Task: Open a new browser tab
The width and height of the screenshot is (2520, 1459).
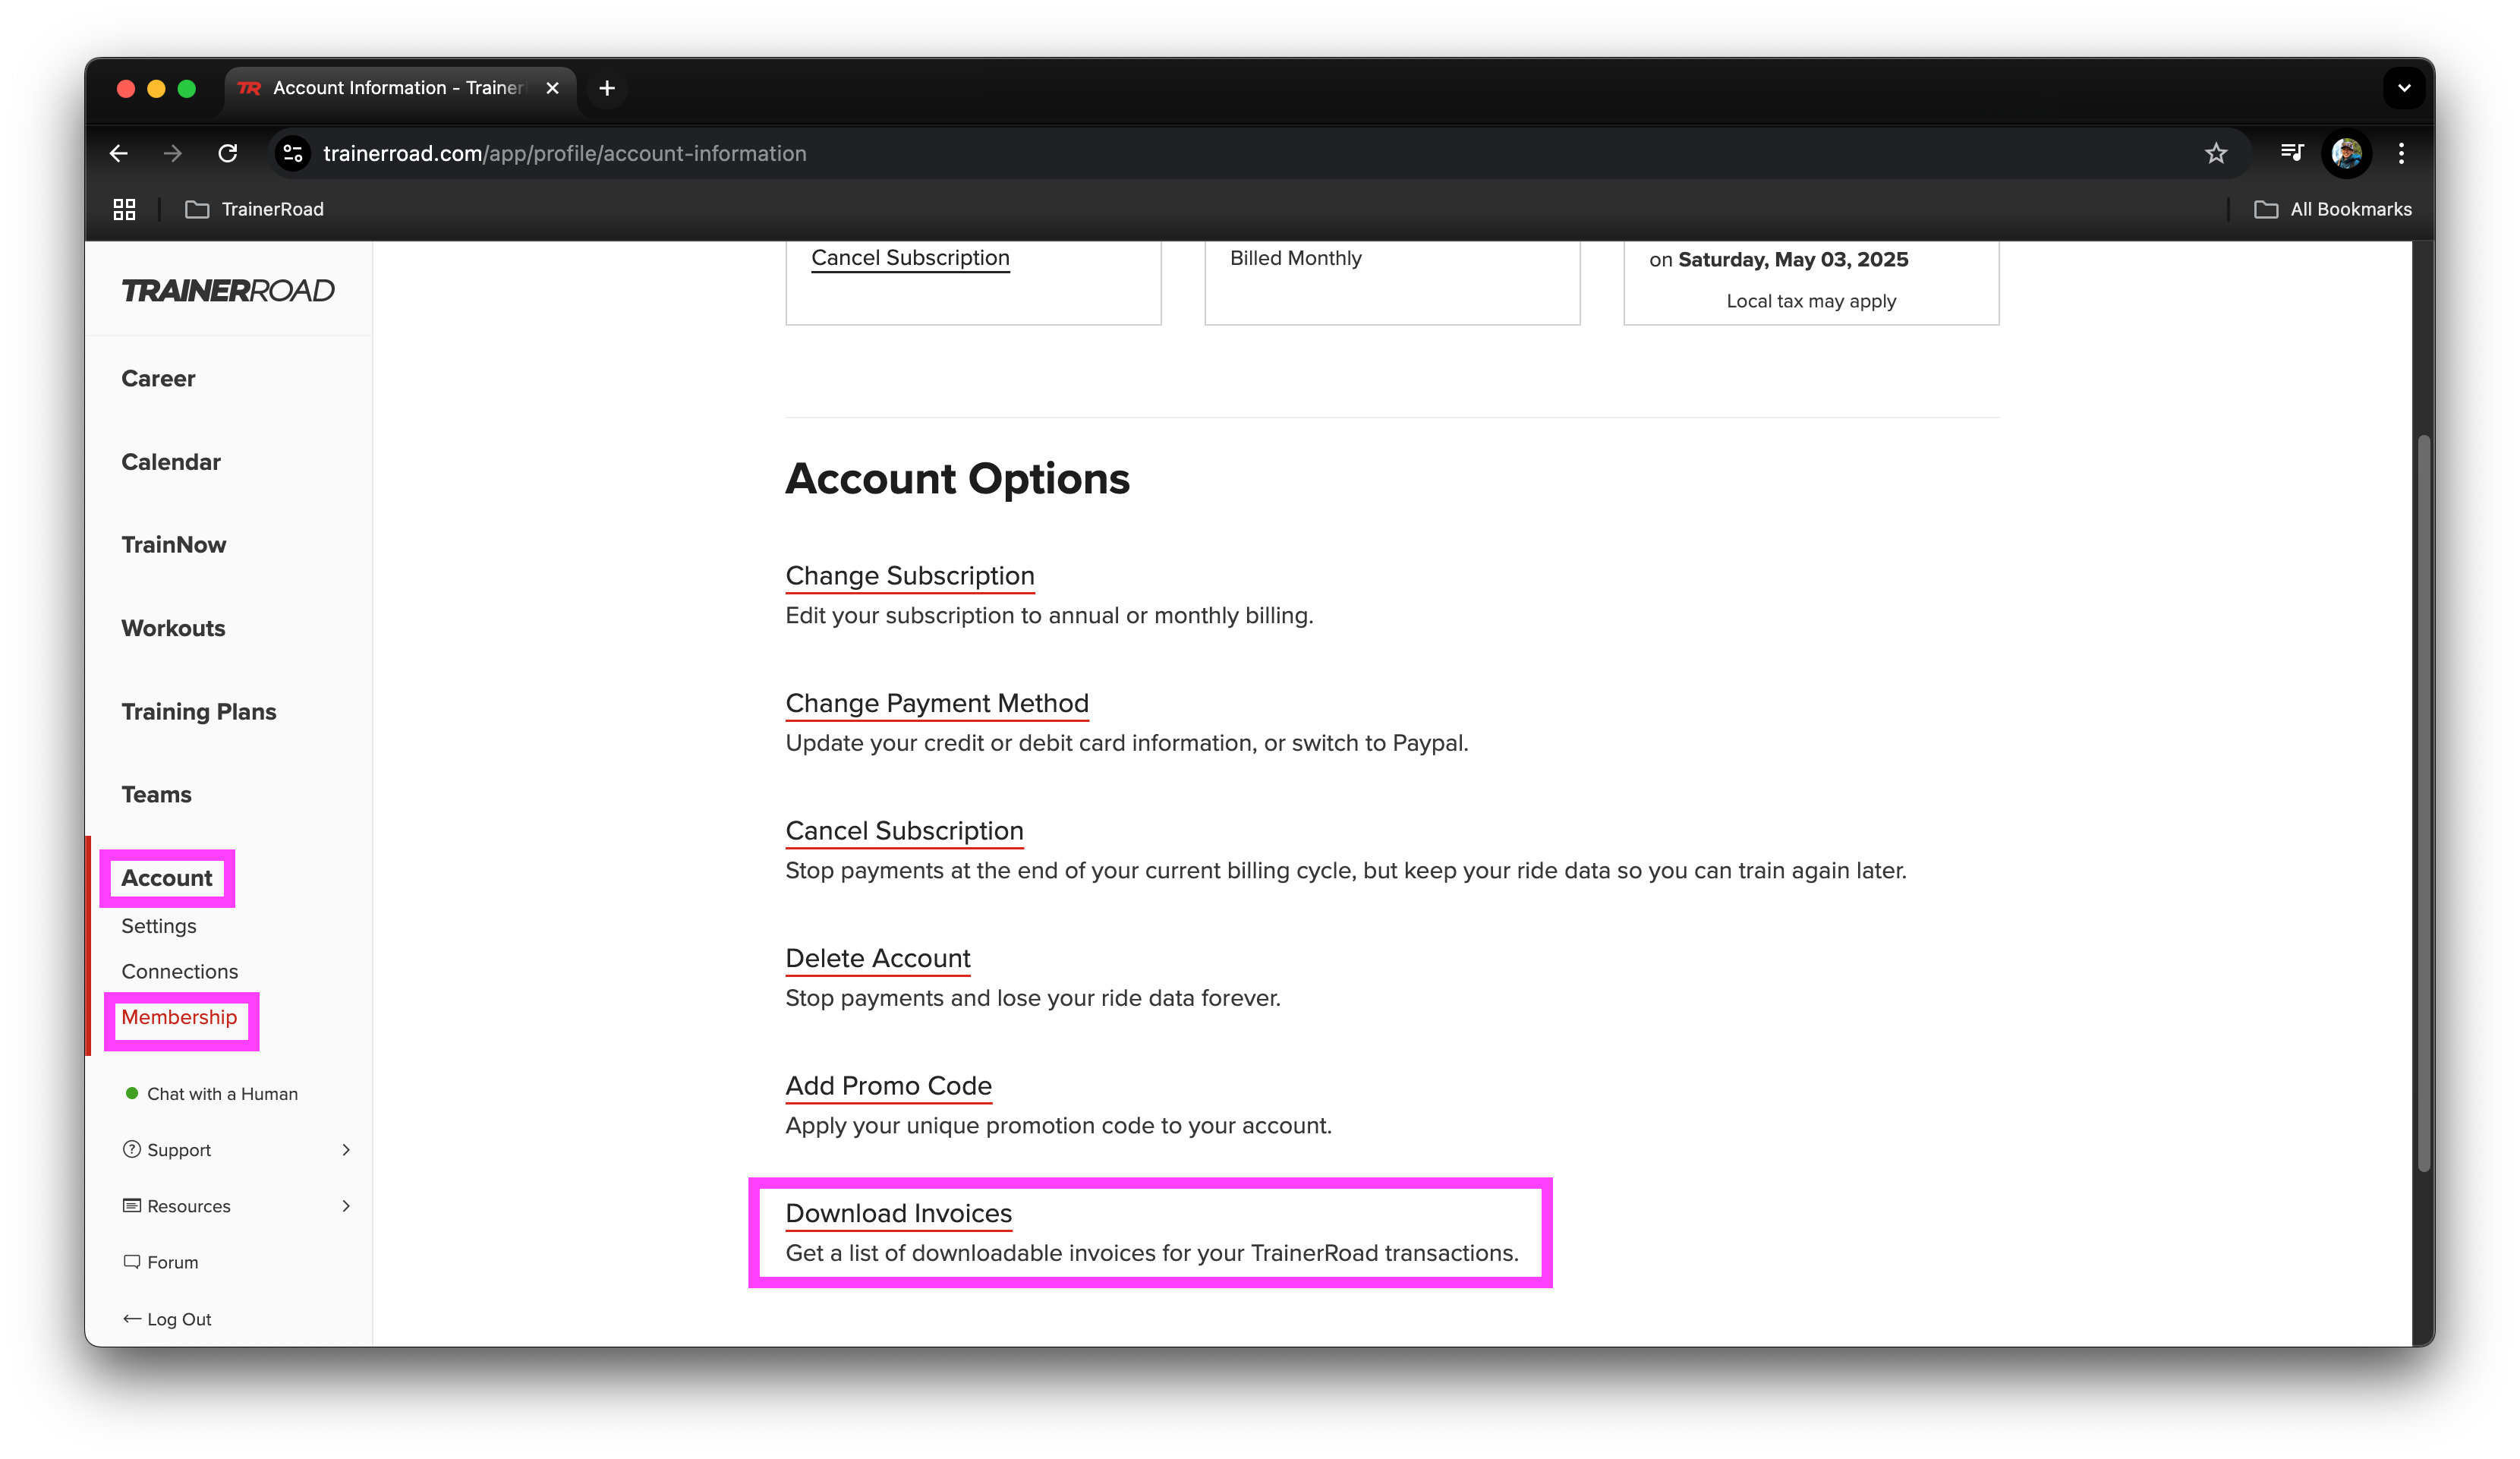Action: (606, 88)
